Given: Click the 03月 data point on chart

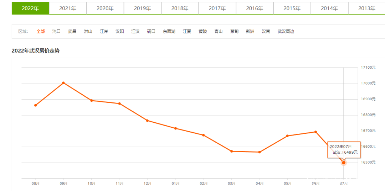Looking at the screenshot, I should pos(232,151).
